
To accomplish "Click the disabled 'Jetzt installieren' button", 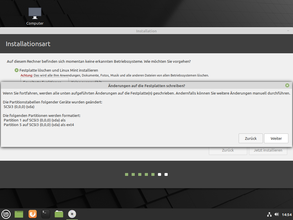I will pos(268,150).
